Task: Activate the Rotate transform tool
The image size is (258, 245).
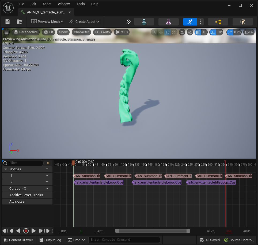Action: coord(168,32)
